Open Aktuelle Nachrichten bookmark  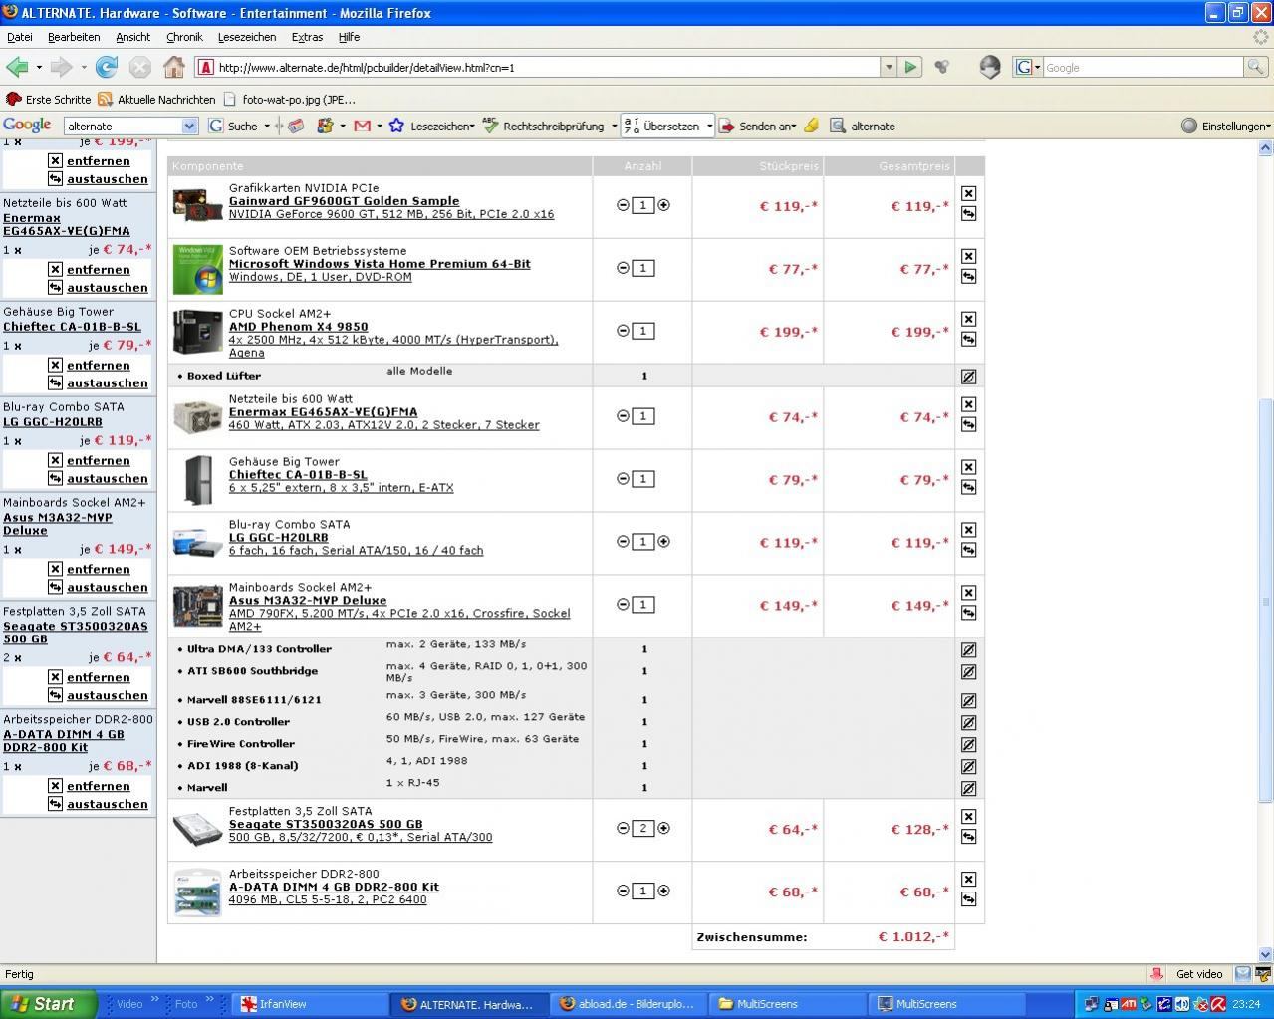tap(156, 99)
